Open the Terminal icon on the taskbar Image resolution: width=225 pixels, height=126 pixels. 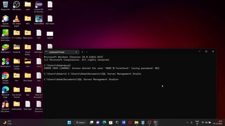(156, 122)
